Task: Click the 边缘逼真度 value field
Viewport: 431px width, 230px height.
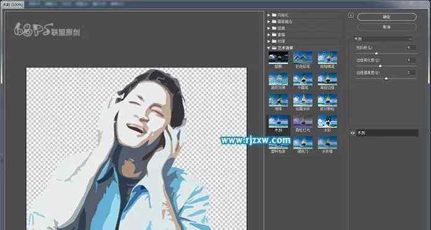Action: pos(411,72)
